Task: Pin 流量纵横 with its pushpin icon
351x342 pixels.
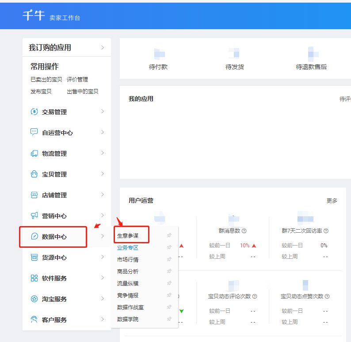Action: [x=169, y=283]
